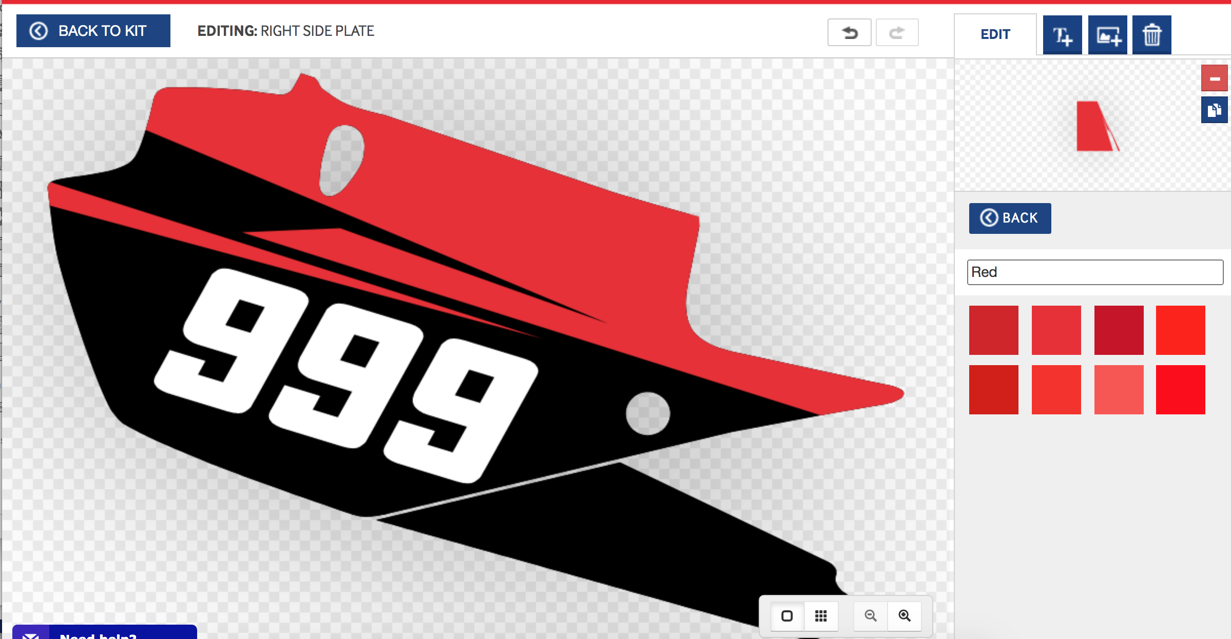Go BACK TO KIT

click(x=93, y=30)
